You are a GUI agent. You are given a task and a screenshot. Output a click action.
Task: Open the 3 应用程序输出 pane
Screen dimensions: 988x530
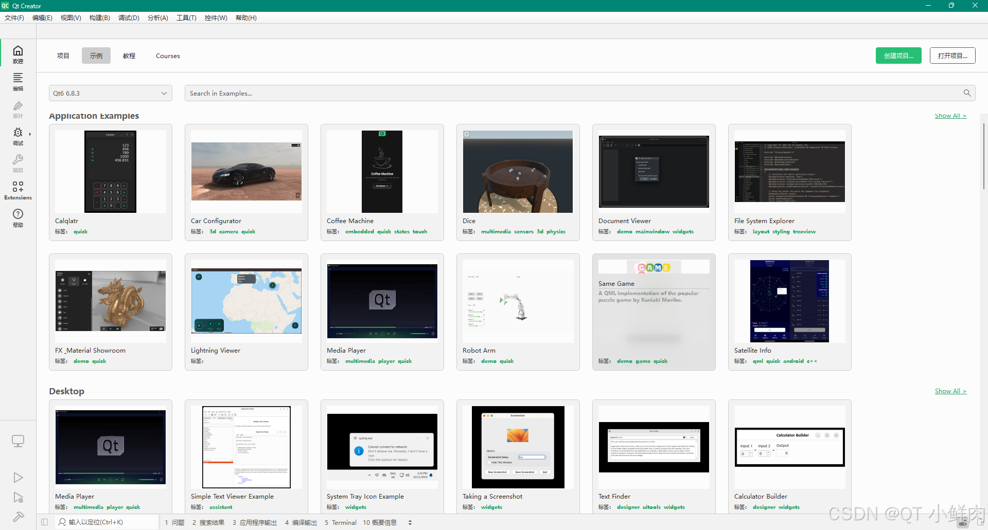coord(255,522)
